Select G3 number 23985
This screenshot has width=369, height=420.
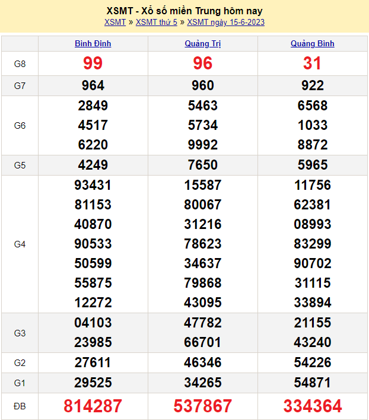[x=93, y=342]
